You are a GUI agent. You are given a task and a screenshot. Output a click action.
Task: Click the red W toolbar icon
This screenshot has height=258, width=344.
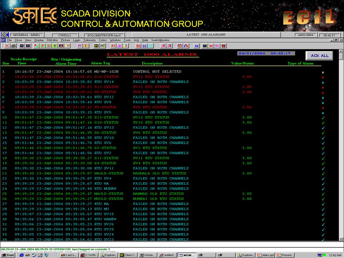(x=211, y=46)
